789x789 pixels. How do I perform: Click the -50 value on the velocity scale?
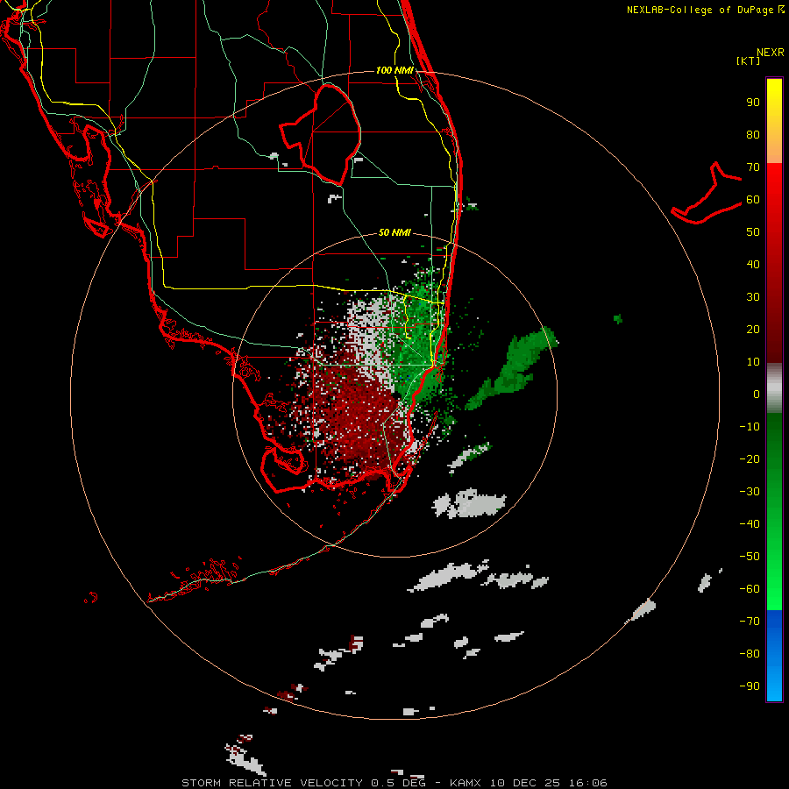coord(750,557)
